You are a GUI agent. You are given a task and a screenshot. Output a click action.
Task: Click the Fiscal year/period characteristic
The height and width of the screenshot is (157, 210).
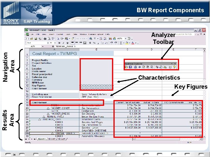[x=54, y=74]
